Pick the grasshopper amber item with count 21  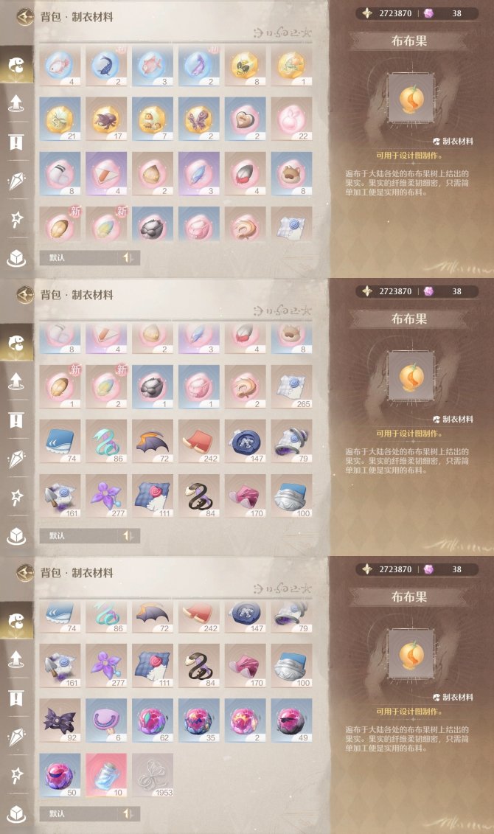tap(60, 119)
